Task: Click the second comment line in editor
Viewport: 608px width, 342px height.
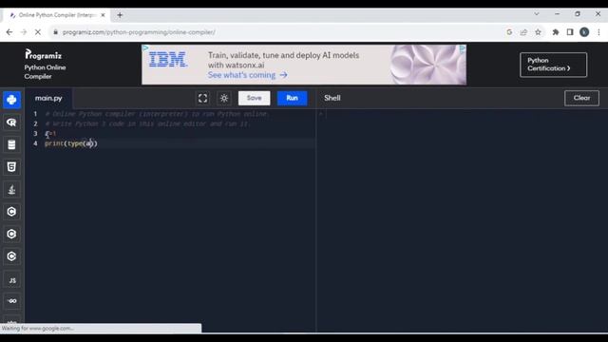Action: tap(148, 123)
